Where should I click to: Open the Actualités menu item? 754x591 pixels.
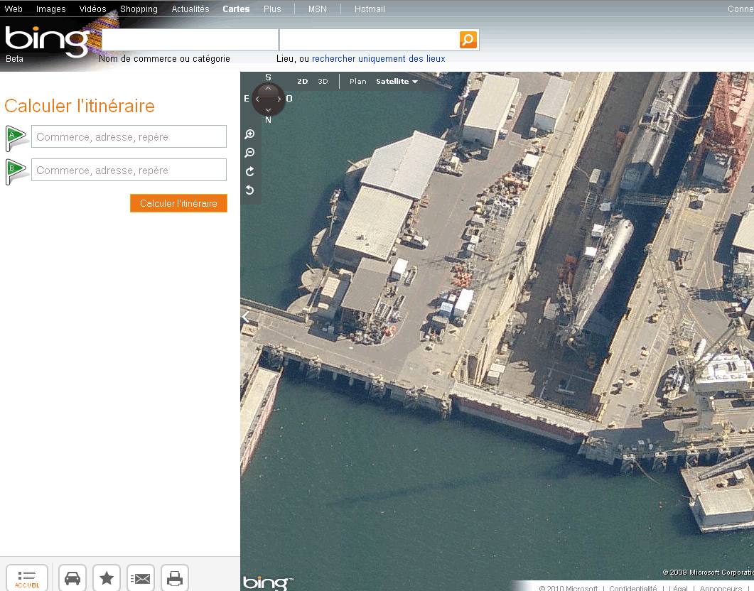(190, 9)
